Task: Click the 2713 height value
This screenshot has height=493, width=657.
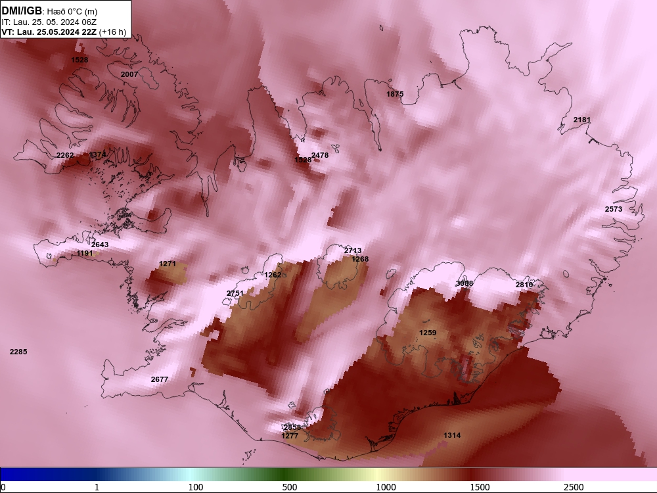Action: point(353,250)
